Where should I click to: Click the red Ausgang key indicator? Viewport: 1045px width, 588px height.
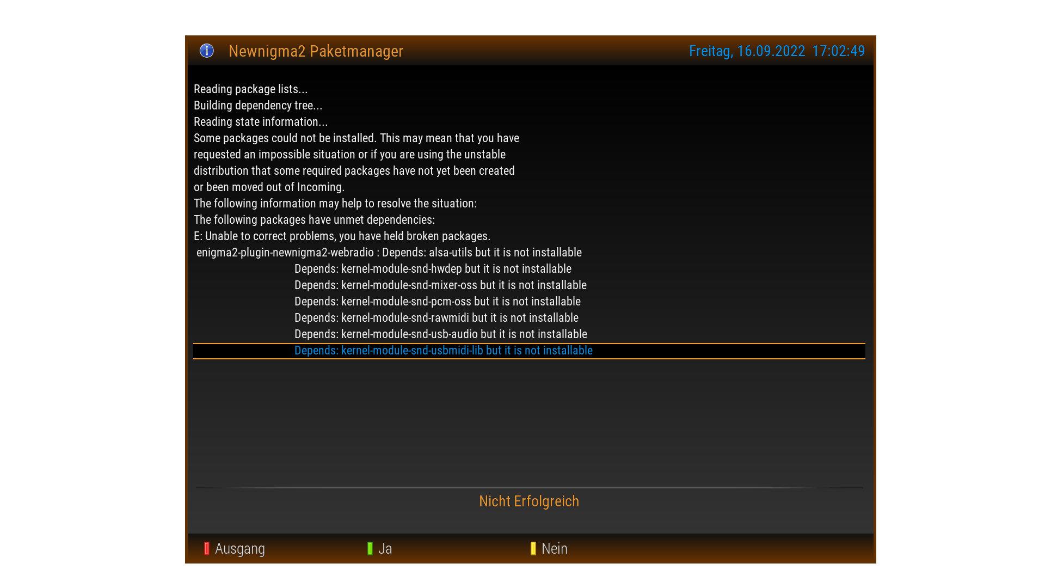click(x=207, y=548)
